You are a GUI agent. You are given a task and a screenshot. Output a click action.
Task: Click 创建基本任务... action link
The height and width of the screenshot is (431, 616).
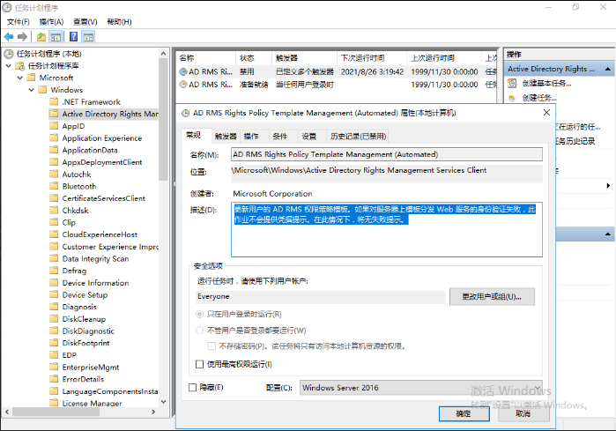coord(547,84)
